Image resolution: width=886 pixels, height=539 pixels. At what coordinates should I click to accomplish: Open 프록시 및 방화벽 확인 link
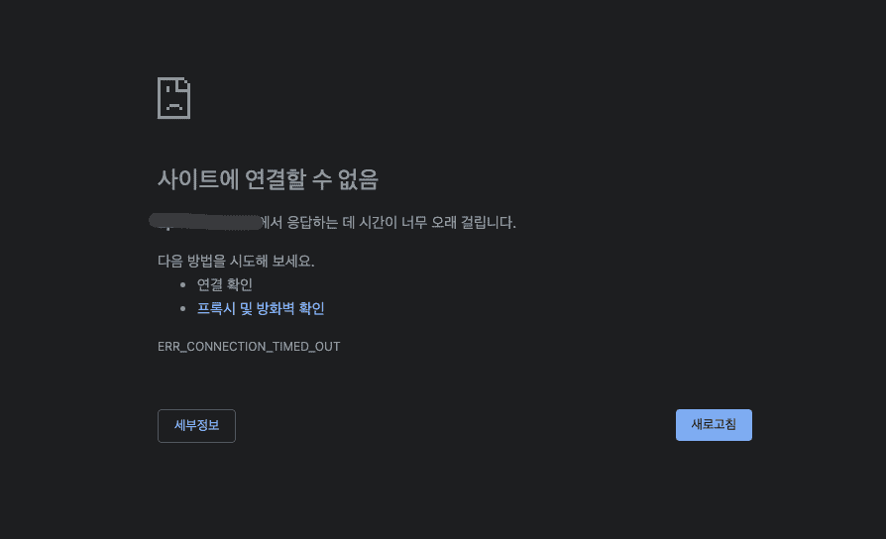261,308
